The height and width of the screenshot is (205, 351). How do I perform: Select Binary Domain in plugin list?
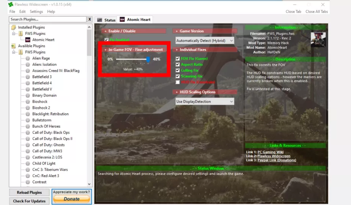click(x=44, y=95)
